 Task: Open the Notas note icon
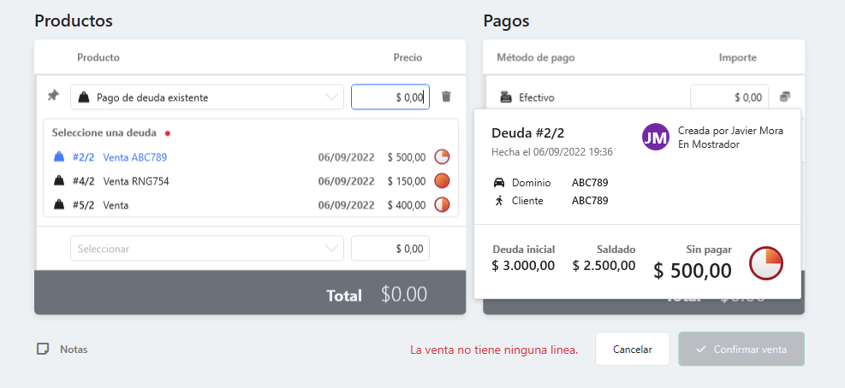43,350
